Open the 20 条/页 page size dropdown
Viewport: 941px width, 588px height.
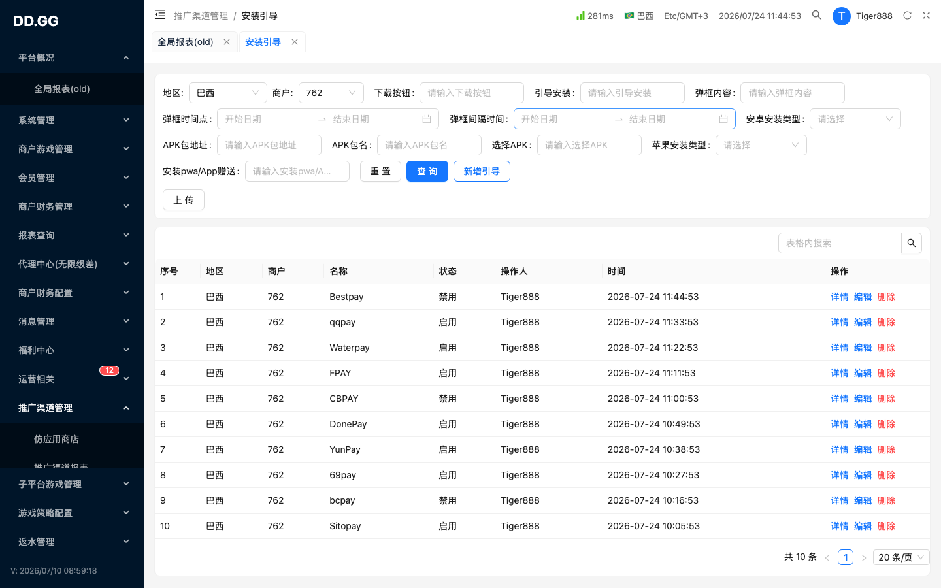point(902,557)
